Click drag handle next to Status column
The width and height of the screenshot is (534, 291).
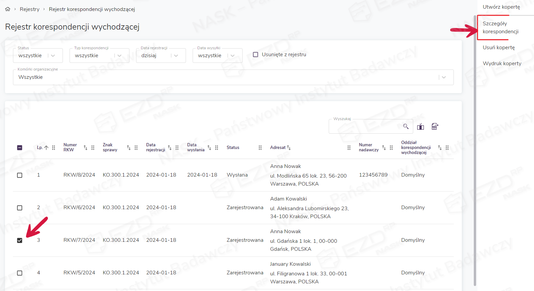tap(260, 148)
